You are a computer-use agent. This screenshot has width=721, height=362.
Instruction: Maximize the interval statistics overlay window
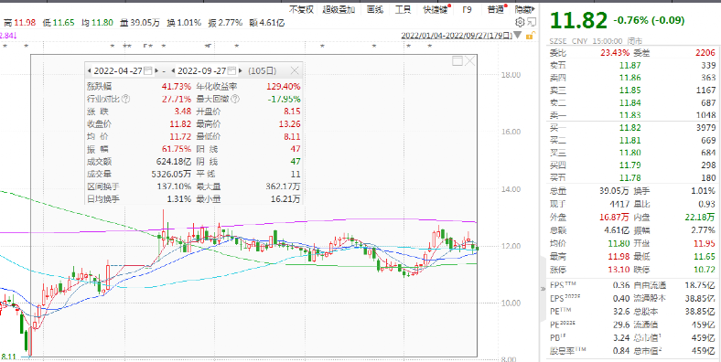457,60
